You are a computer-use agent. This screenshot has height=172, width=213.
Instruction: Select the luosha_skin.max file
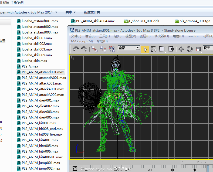pyautogui.click(x=34, y=61)
